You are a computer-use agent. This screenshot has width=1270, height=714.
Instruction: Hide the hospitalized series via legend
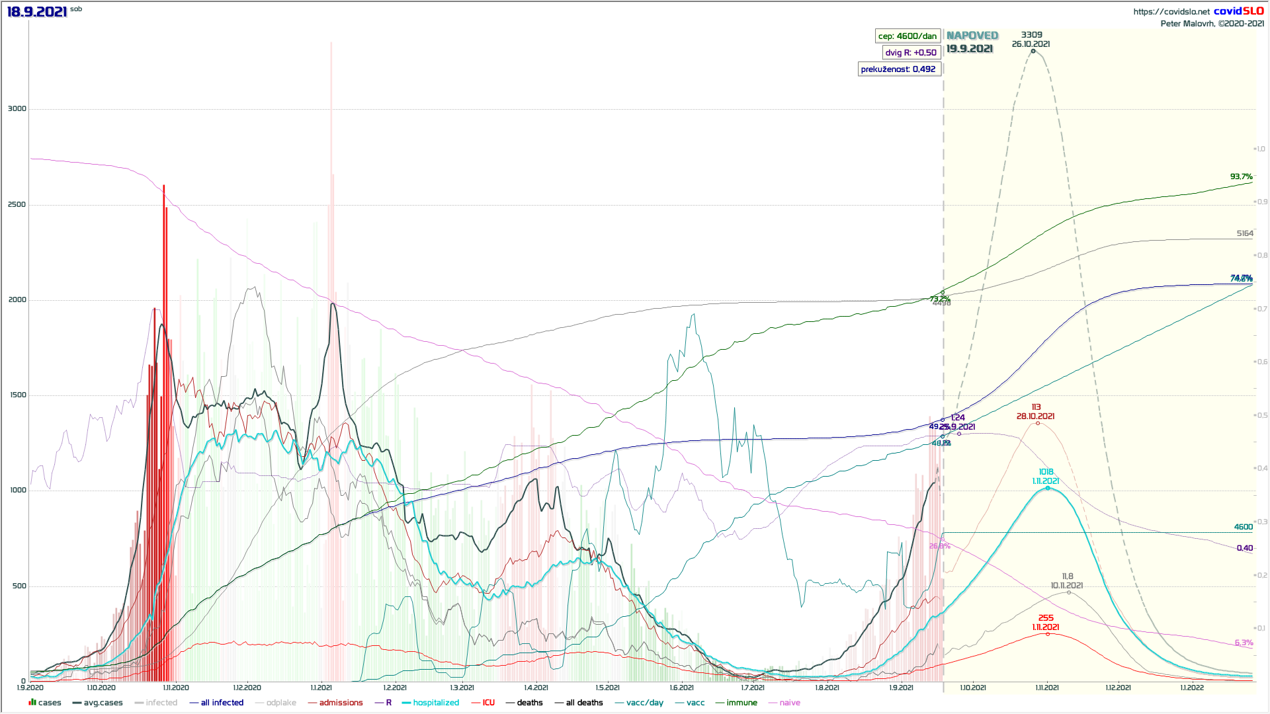point(435,703)
